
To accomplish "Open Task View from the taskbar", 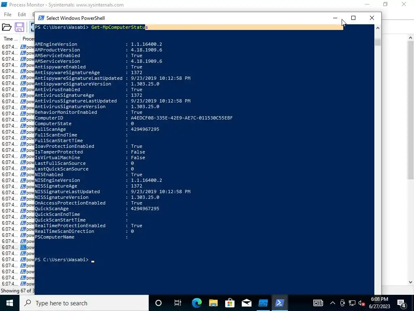I will click(x=178, y=303).
